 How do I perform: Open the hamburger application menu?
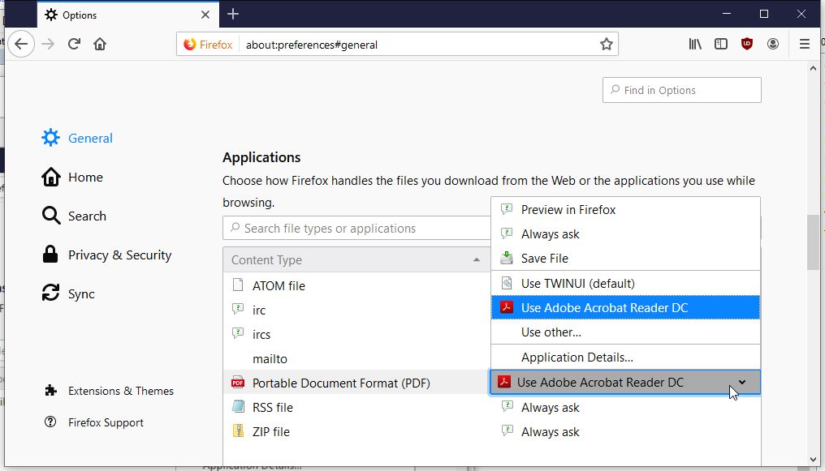[x=805, y=44]
